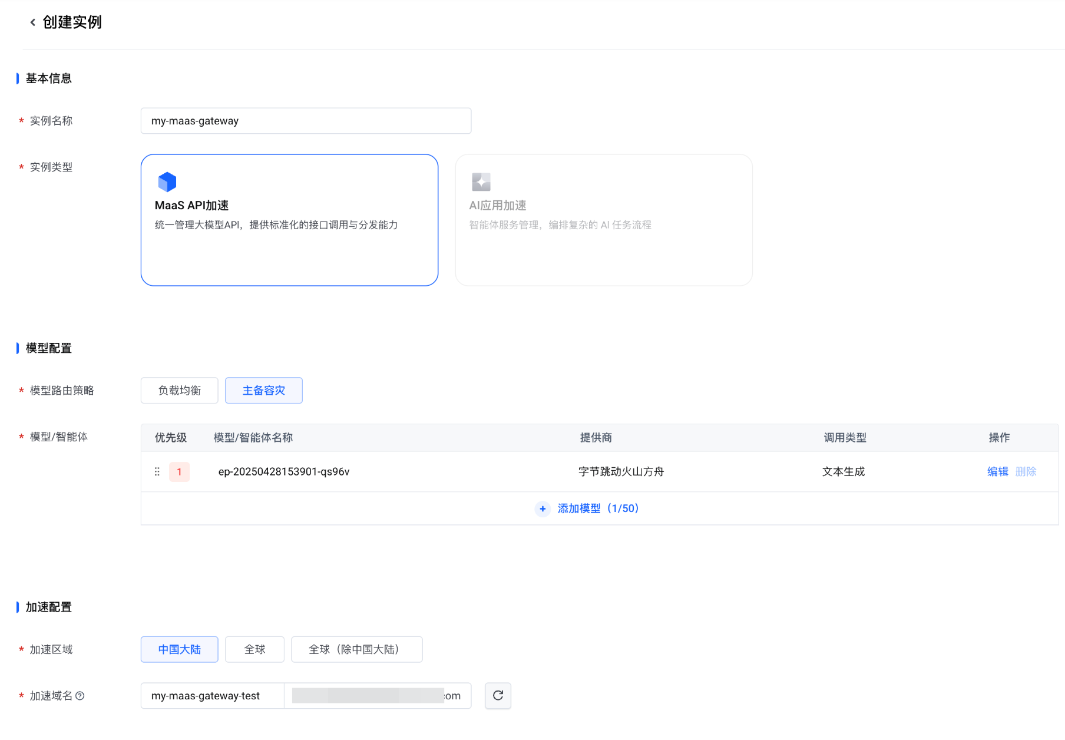Click the 优先级 column header
The image size is (1065, 740).
pyautogui.click(x=171, y=438)
